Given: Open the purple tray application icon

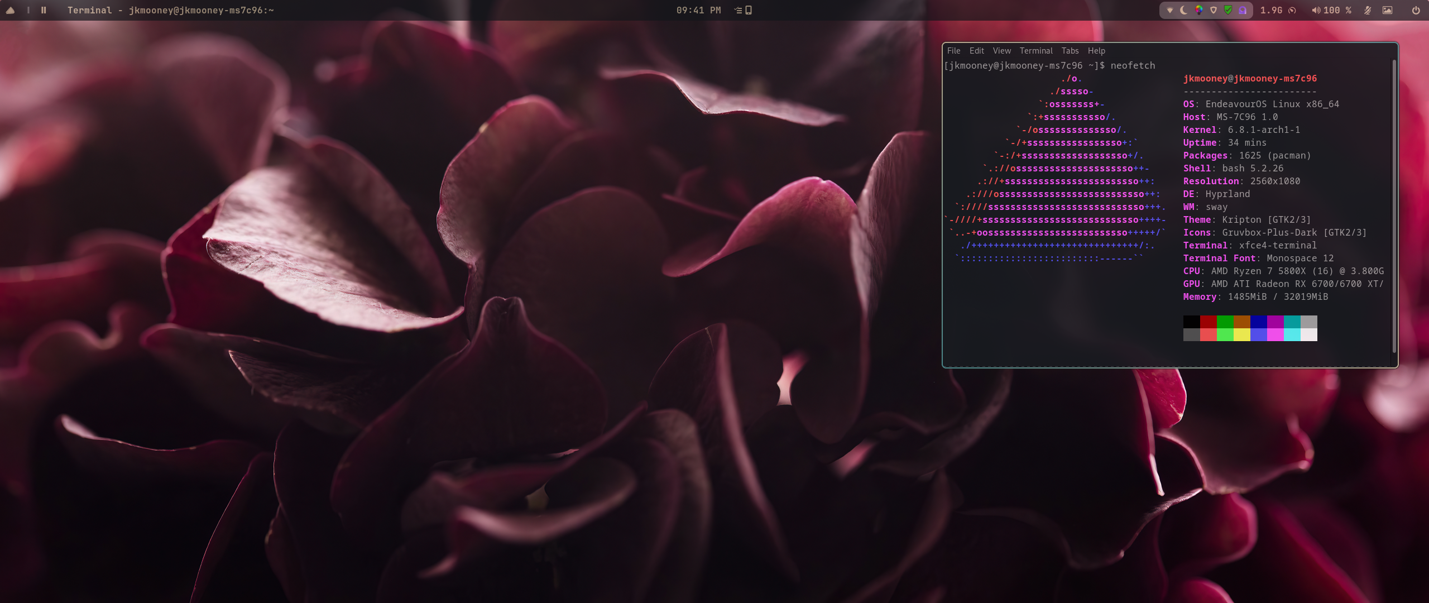Looking at the screenshot, I should point(1242,10).
